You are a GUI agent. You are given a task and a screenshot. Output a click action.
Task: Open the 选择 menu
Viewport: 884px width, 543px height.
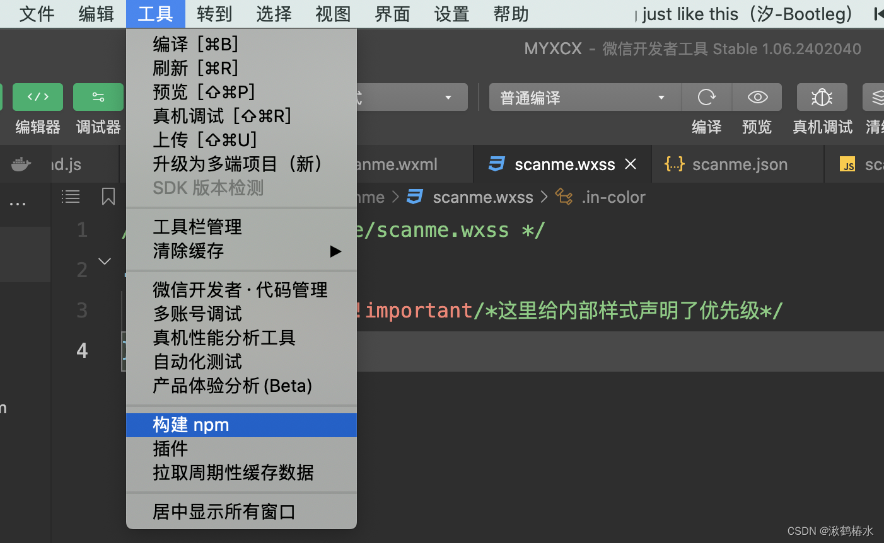pyautogui.click(x=274, y=14)
